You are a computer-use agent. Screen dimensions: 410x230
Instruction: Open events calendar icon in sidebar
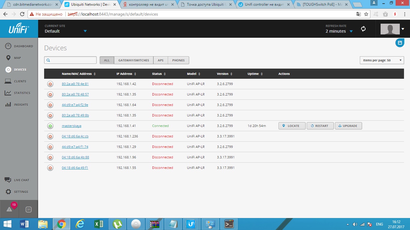[x=29, y=209]
